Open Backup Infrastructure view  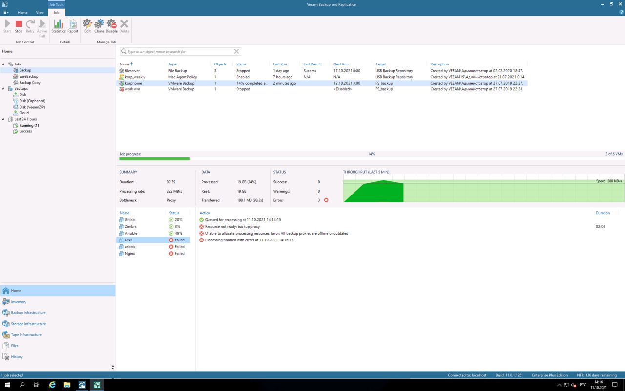pyautogui.click(x=58, y=313)
